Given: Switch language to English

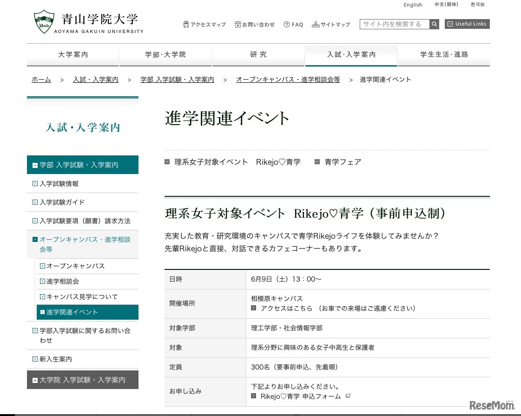Looking at the screenshot, I should (413, 5).
